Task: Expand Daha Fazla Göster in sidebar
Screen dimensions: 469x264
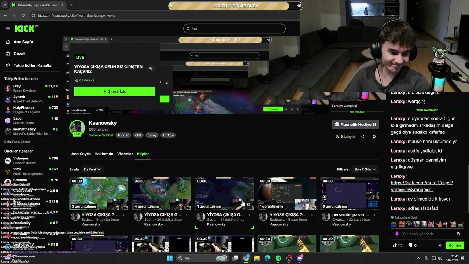Action: 17,142
